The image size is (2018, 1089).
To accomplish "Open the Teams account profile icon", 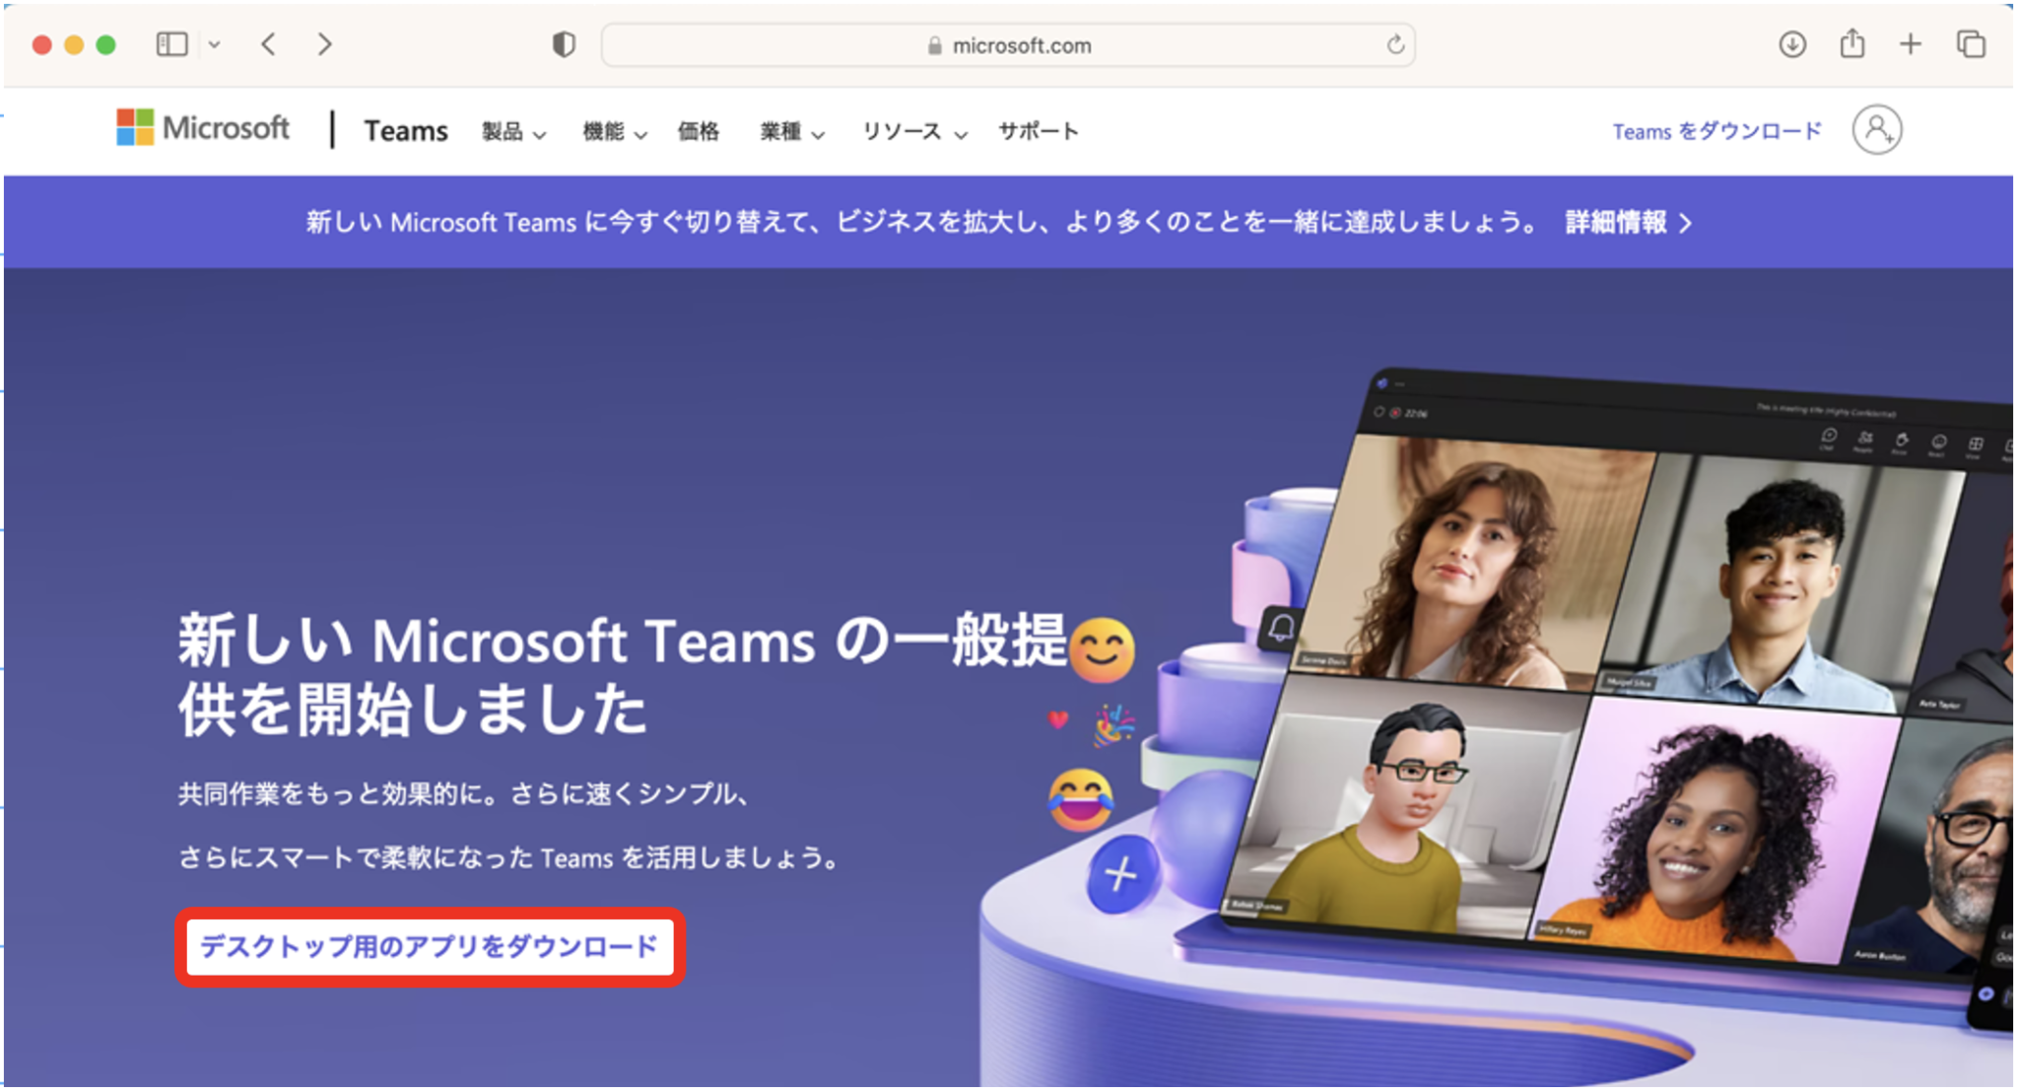I will 1878,129.
